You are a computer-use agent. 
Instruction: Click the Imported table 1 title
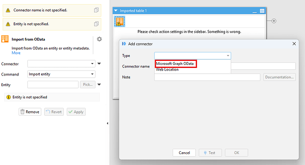pos(133,11)
